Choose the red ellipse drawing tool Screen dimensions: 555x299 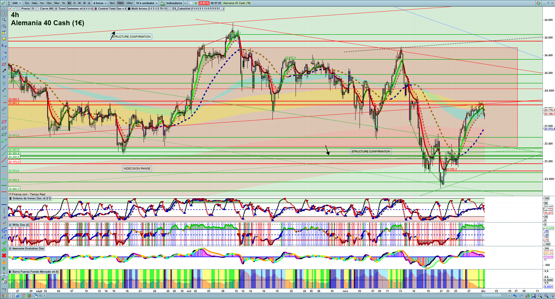pos(4,122)
